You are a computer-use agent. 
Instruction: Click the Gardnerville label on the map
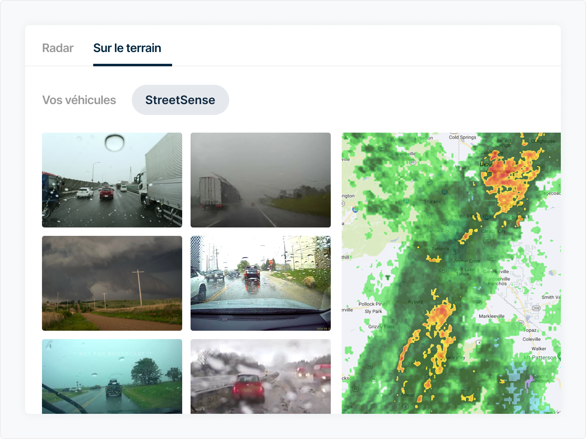click(496, 272)
